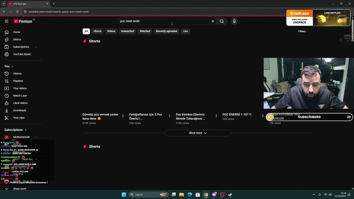Screen dimensions: 354x199
Task: Open Microsoft Store from the taskbar
Action: pyautogui.click(x=198, y=195)
